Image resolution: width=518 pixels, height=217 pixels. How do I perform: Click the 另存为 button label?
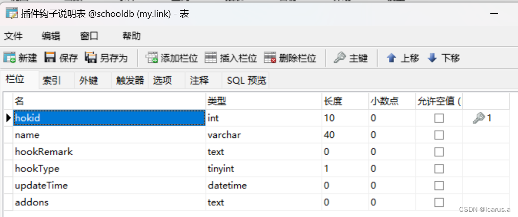click(114, 58)
